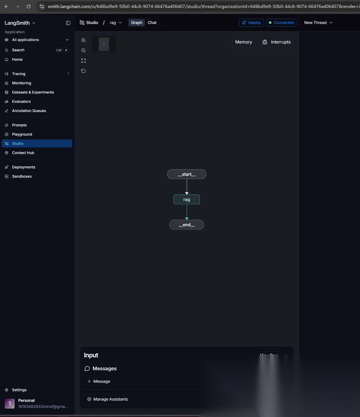Viewport: 360px width, 417px height.
Task: Click the Deployments rocket icon in sidebar
Action: tap(7, 167)
